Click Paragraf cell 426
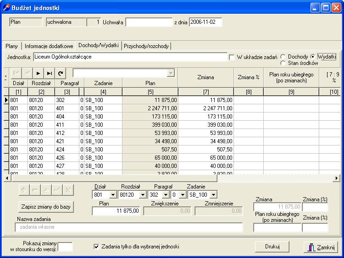 (67, 157)
